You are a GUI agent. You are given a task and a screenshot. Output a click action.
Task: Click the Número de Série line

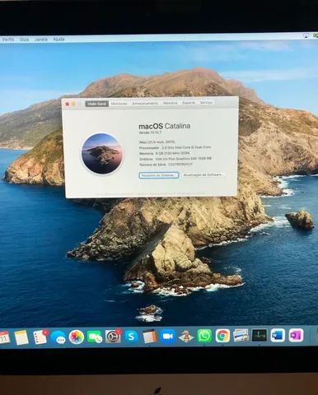click(x=166, y=165)
